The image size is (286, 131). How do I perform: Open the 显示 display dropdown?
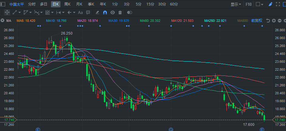[x=236, y=4]
